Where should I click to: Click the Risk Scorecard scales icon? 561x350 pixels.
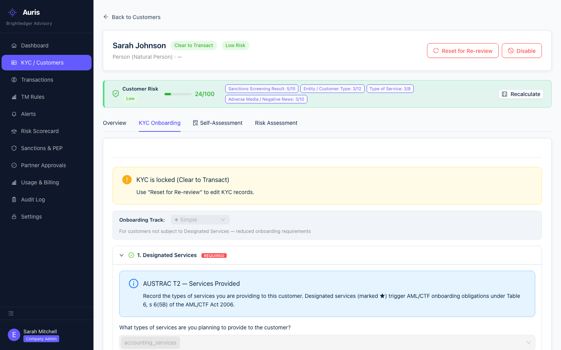point(14,131)
